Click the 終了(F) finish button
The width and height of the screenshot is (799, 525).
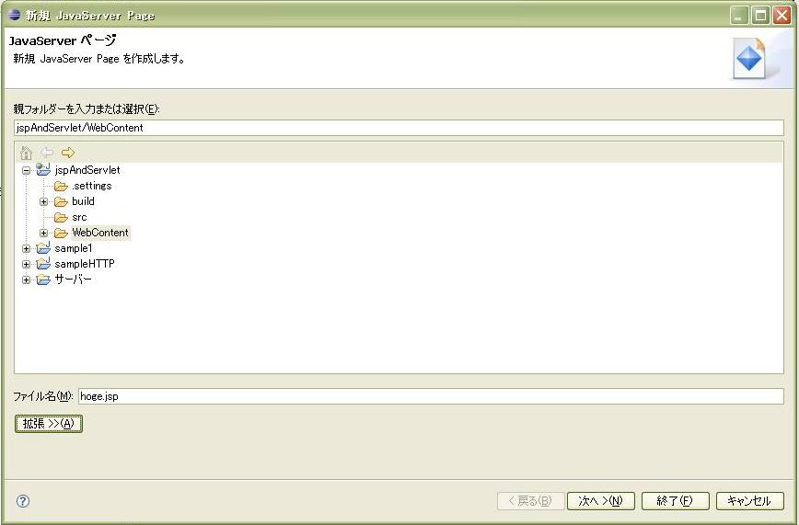pyautogui.click(x=675, y=501)
